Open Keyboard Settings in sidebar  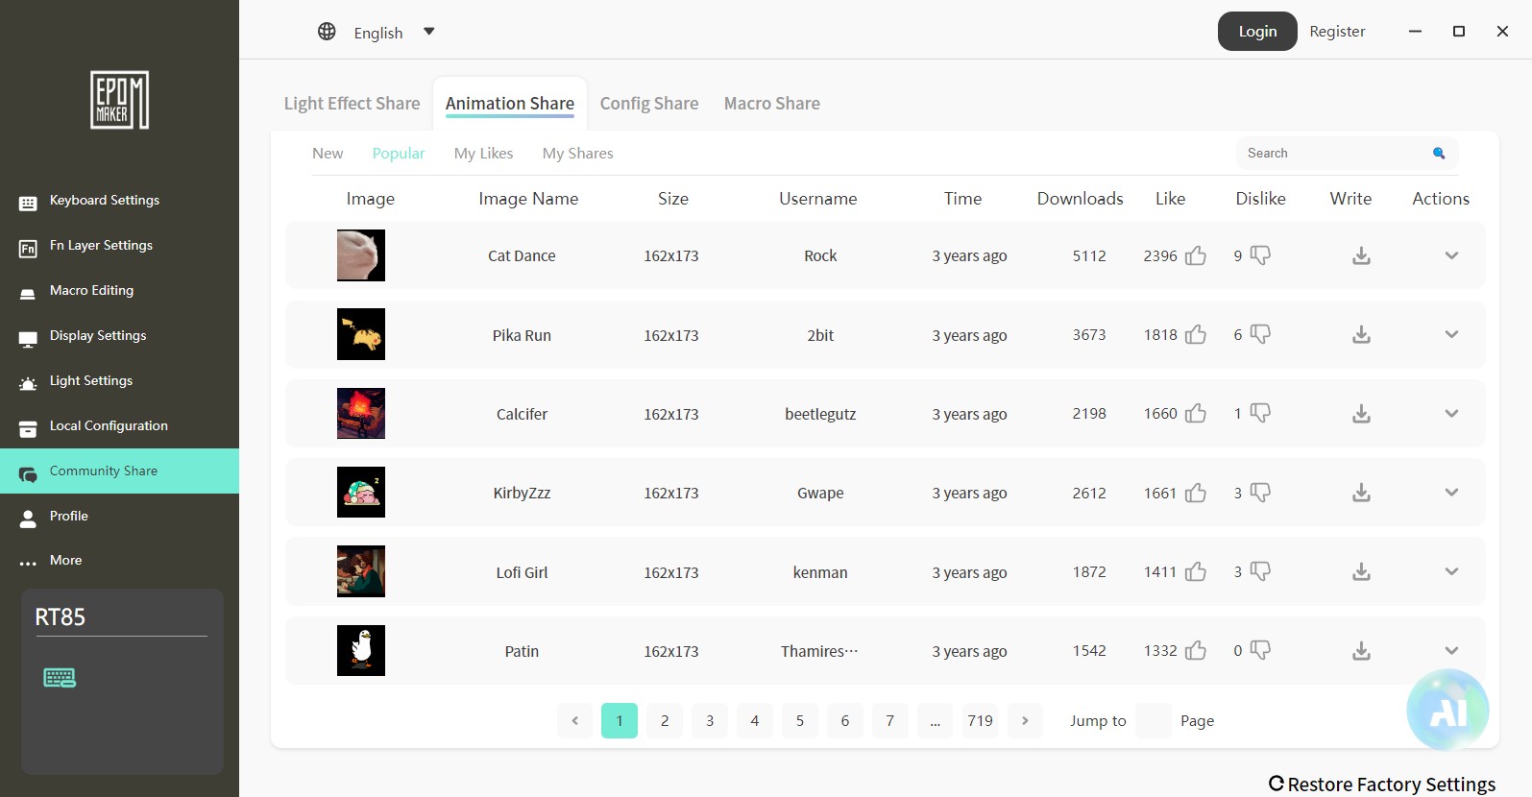pyautogui.click(x=119, y=200)
